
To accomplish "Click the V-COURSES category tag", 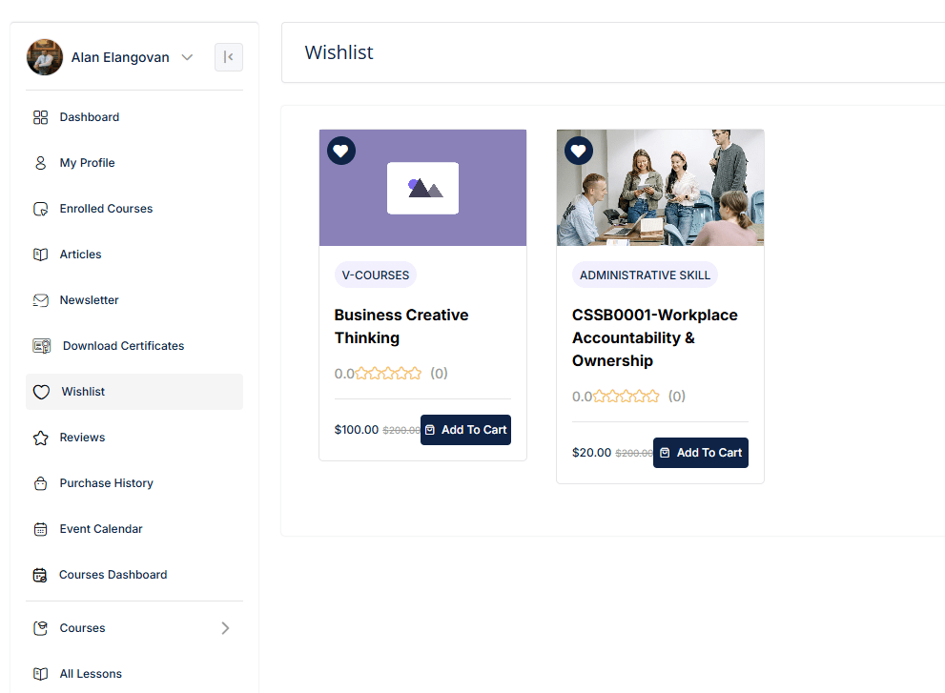I will (376, 275).
